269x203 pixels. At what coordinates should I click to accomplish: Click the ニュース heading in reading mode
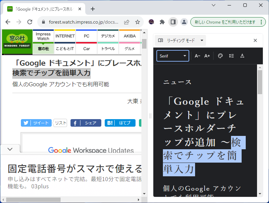click(x=177, y=82)
